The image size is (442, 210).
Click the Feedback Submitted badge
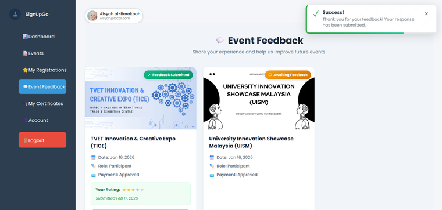[x=168, y=75]
